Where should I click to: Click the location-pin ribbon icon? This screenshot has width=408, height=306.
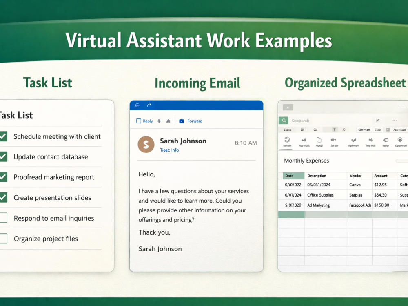pos(400,140)
